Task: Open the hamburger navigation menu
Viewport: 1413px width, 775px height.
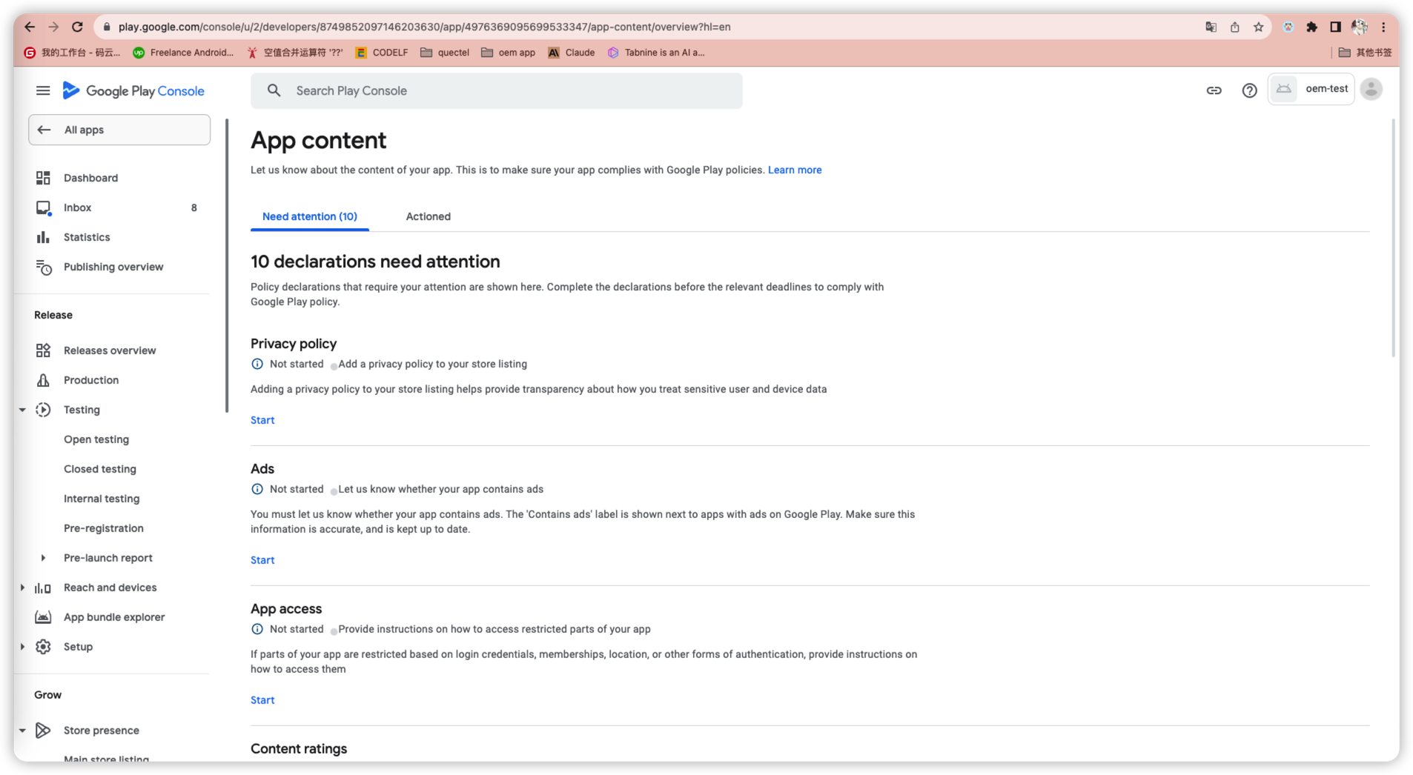Action: tap(43, 90)
